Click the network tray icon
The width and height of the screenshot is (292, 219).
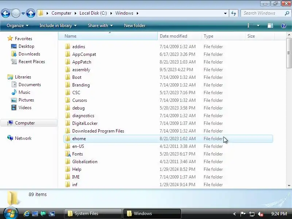[252, 214]
